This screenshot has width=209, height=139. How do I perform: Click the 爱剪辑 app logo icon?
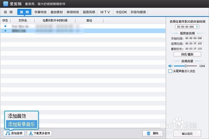pyautogui.click(x=5, y=4)
